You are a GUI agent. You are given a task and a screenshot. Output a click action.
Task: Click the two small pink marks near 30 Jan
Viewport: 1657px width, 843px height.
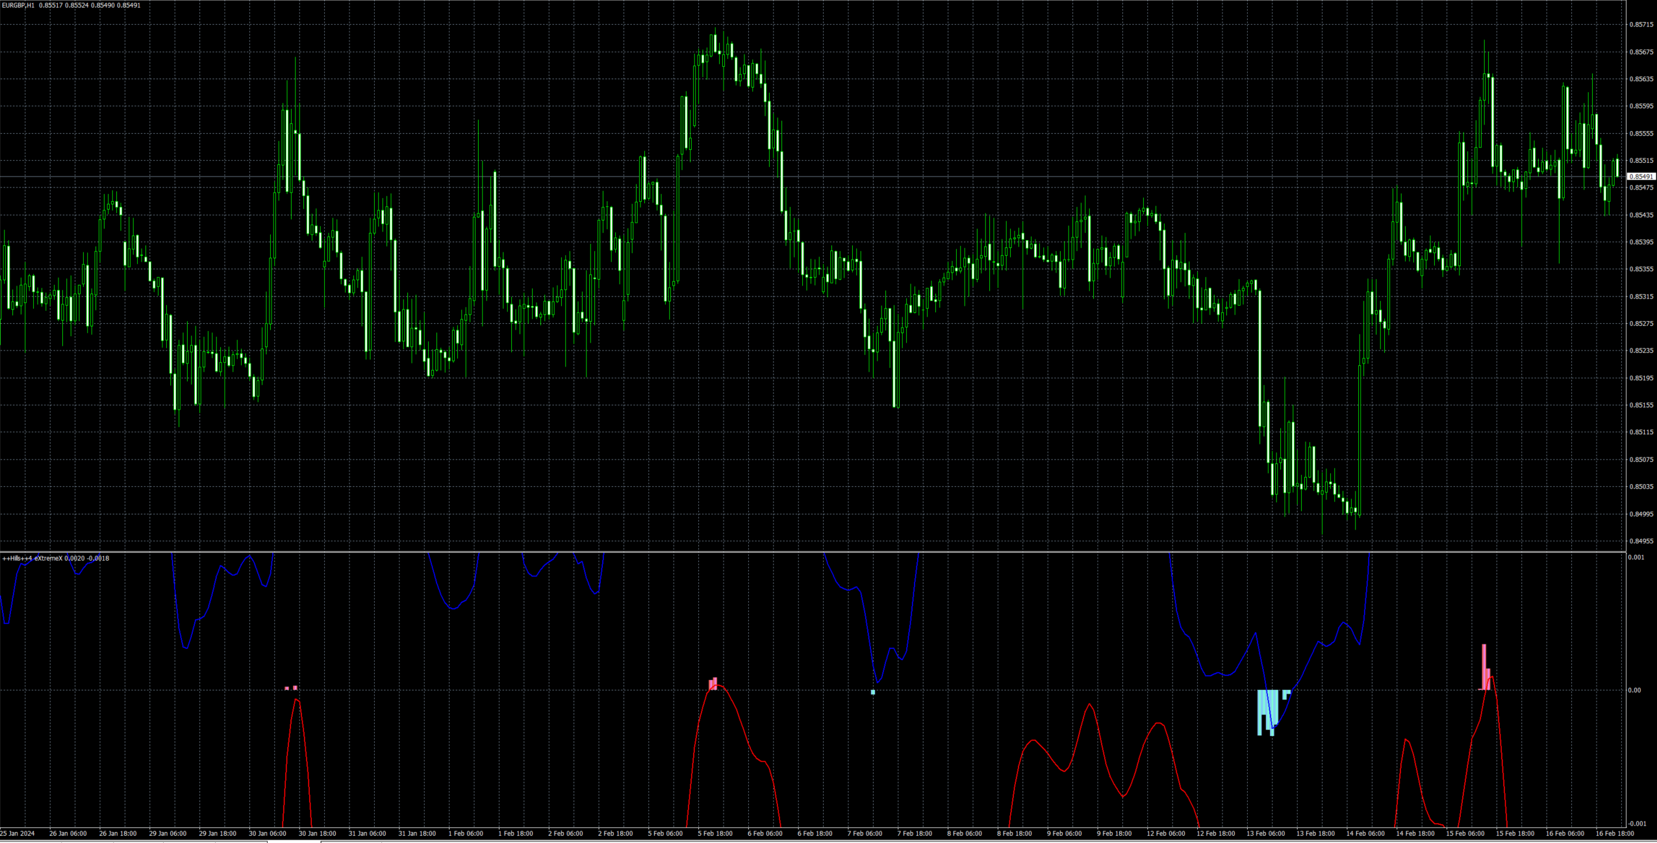pos(291,688)
